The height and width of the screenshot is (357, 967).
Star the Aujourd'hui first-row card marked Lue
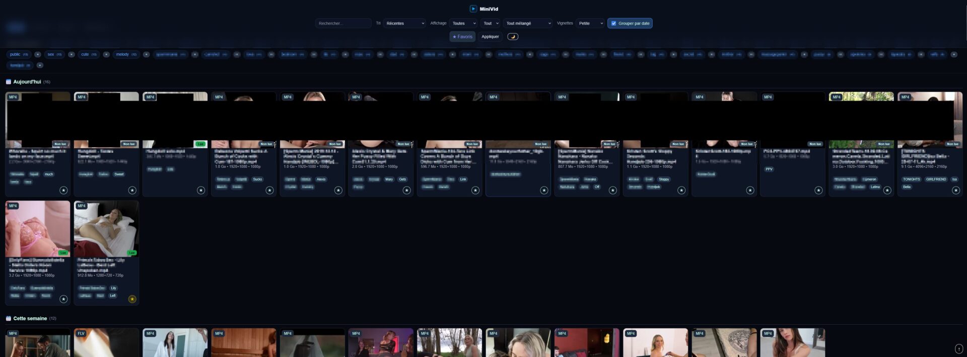tap(201, 190)
